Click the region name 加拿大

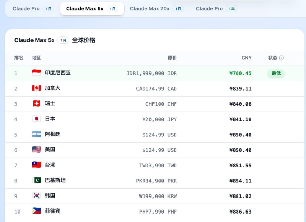[52, 88]
